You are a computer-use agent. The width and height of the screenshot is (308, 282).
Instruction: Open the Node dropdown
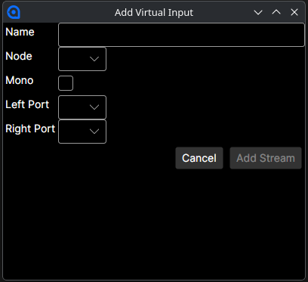[82, 59]
